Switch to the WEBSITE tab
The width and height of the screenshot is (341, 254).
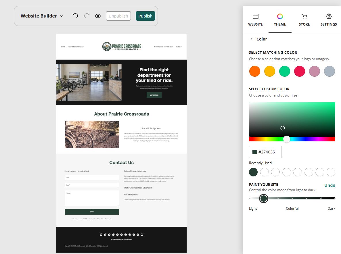click(255, 20)
